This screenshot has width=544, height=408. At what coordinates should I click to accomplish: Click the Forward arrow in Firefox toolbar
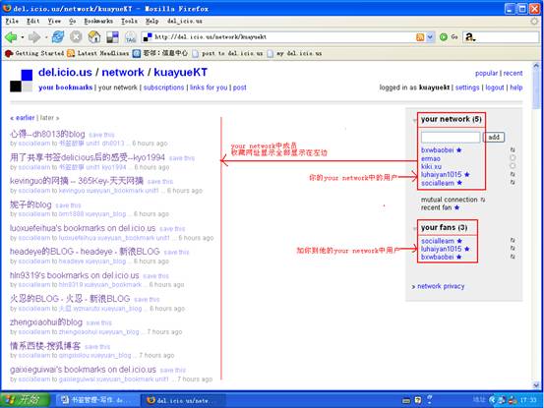tap(33, 37)
